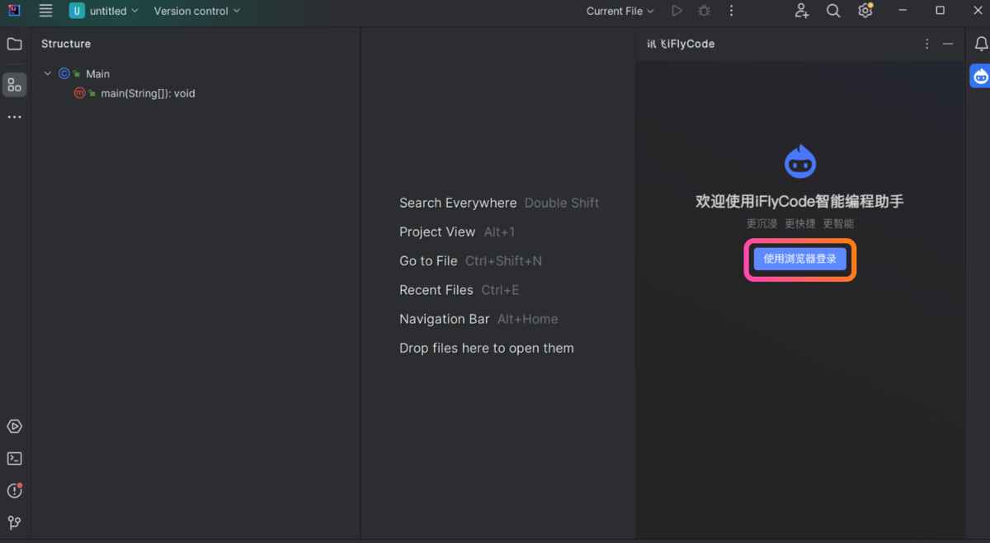
Task: Open the main hamburger menu
Action: coord(45,11)
